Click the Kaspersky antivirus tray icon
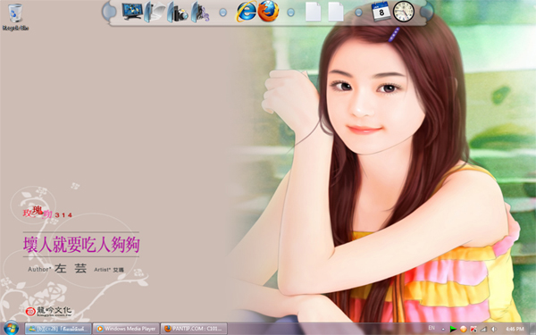Viewport: 536px width, 335px height. (473, 329)
